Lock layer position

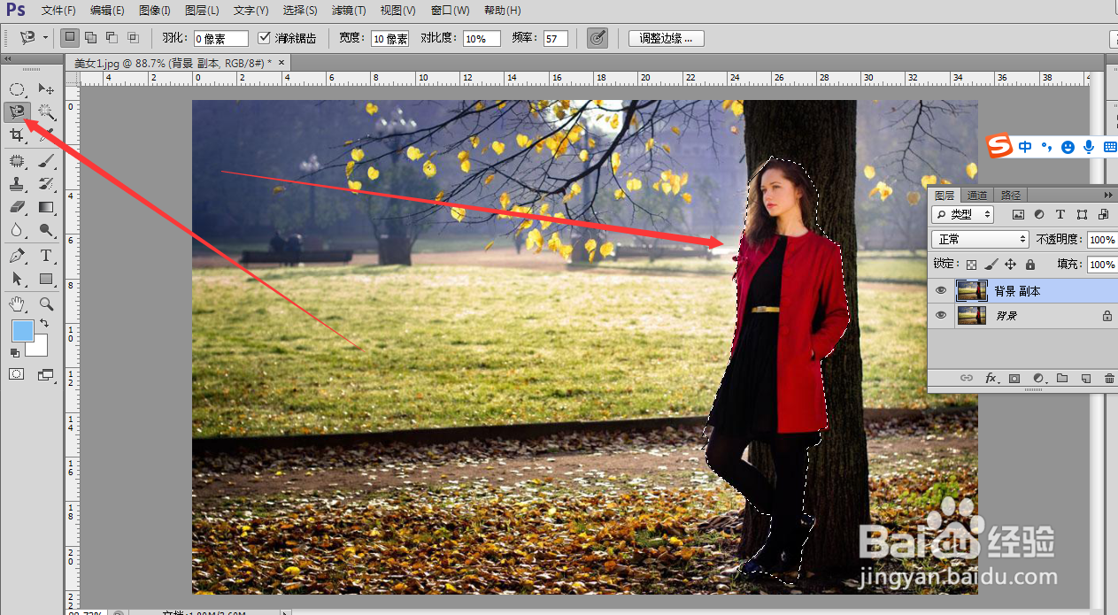point(1011,264)
